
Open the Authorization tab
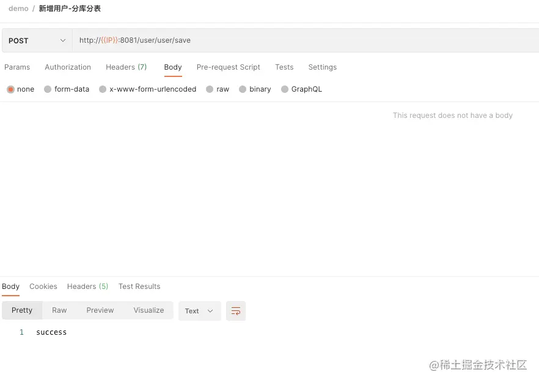pos(68,67)
